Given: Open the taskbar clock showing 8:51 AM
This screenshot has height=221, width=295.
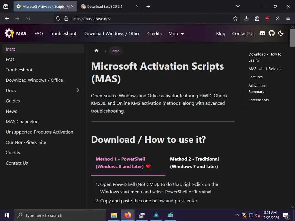Looking at the screenshot, I should click(271, 215).
